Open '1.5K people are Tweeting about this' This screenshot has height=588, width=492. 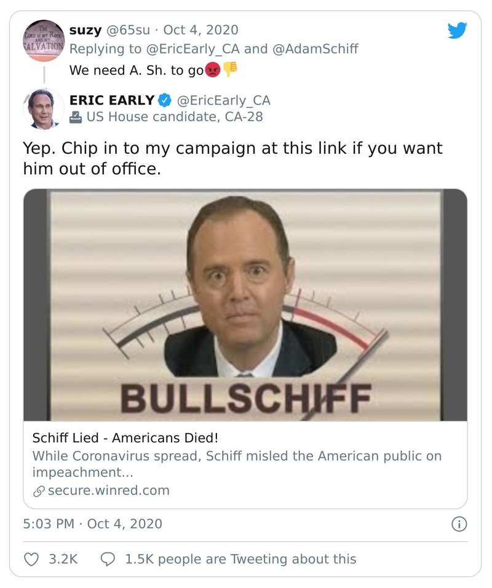(240, 559)
